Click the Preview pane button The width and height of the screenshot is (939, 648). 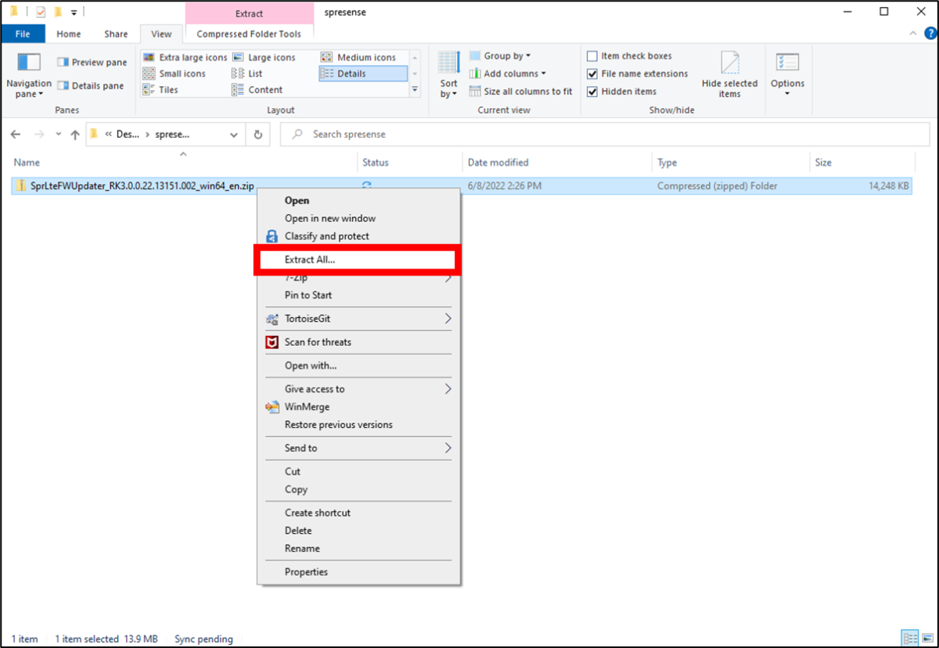(x=92, y=63)
